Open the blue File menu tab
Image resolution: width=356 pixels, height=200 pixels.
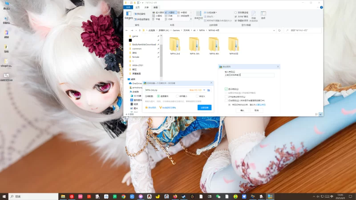pyautogui.click(x=128, y=8)
